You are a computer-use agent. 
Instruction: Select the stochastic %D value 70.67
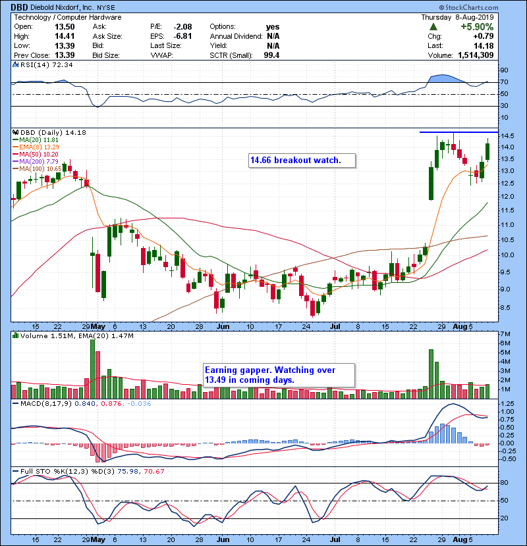pos(154,471)
